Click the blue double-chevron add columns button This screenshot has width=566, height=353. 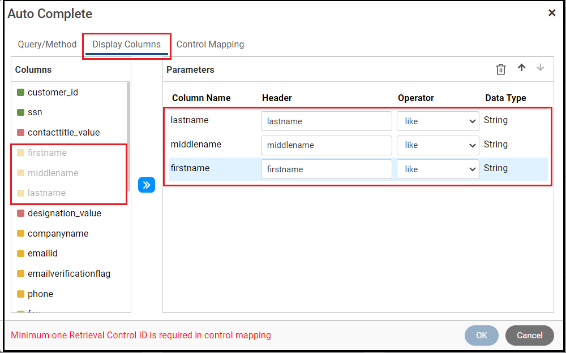click(147, 185)
